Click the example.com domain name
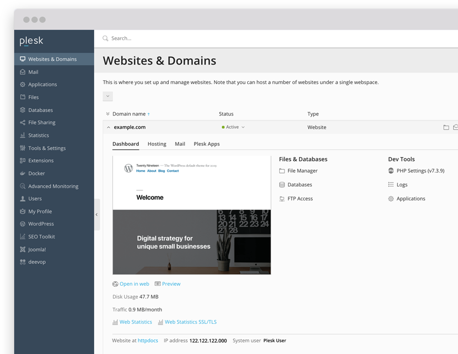This screenshot has height=354, width=458. coord(130,127)
